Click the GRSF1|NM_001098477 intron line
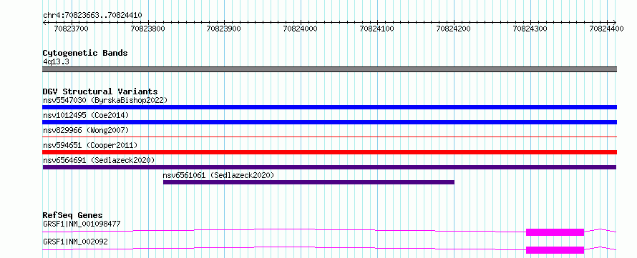 284,230
